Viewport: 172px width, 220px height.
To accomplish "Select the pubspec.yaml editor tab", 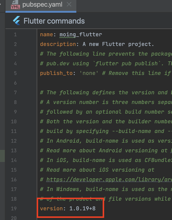I will click(41, 5).
